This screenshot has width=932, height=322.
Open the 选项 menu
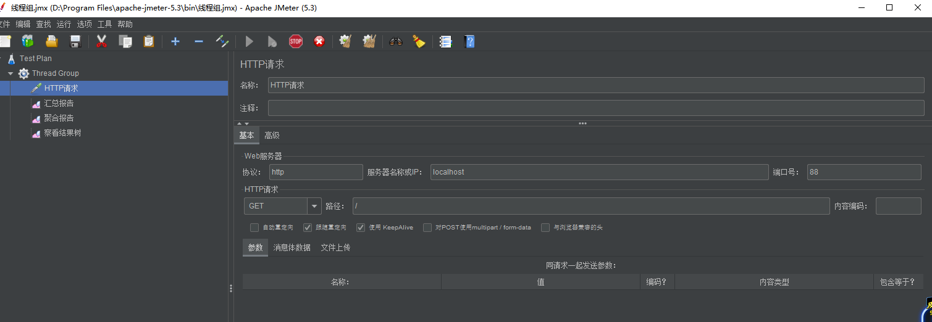tap(84, 24)
